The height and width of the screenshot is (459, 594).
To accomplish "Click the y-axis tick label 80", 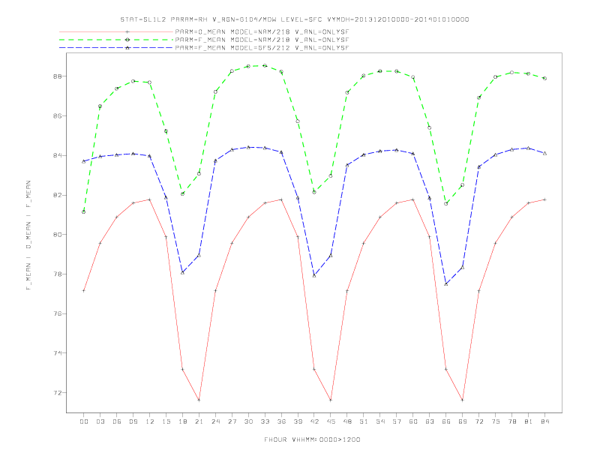I will point(58,235).
